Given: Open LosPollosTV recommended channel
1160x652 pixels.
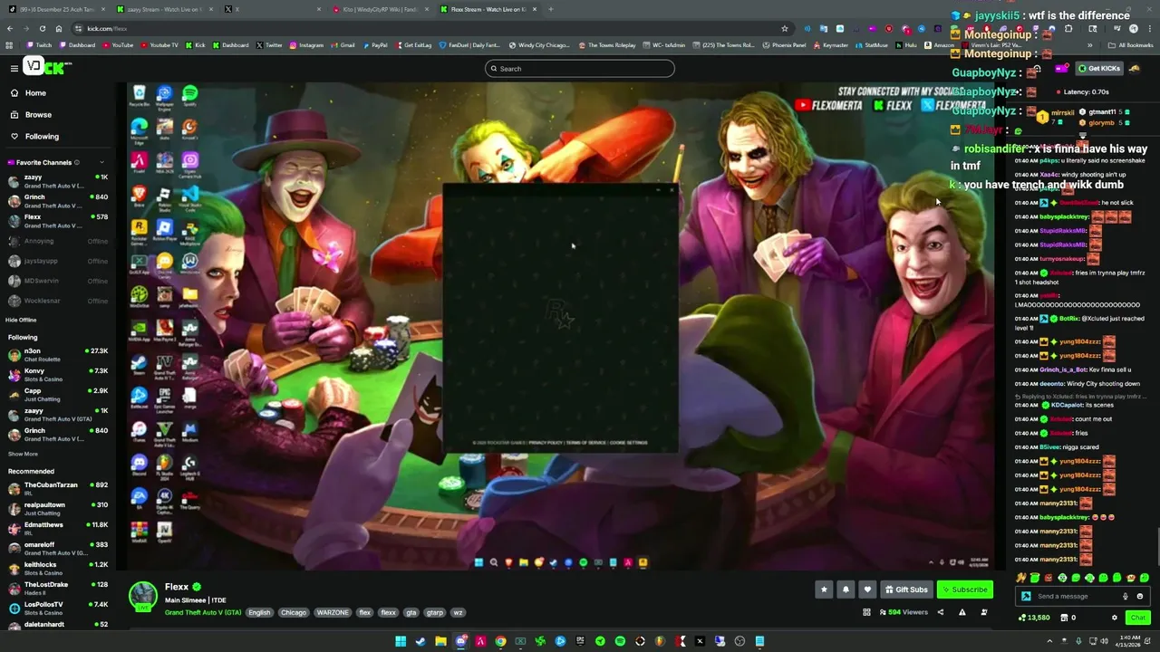Looking at the screenshot, I should 58,608.
